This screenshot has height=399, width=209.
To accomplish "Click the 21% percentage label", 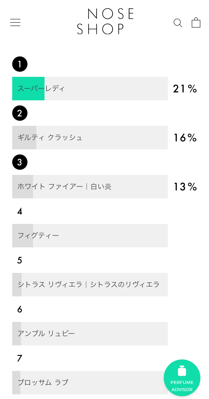I will [185, 89].
